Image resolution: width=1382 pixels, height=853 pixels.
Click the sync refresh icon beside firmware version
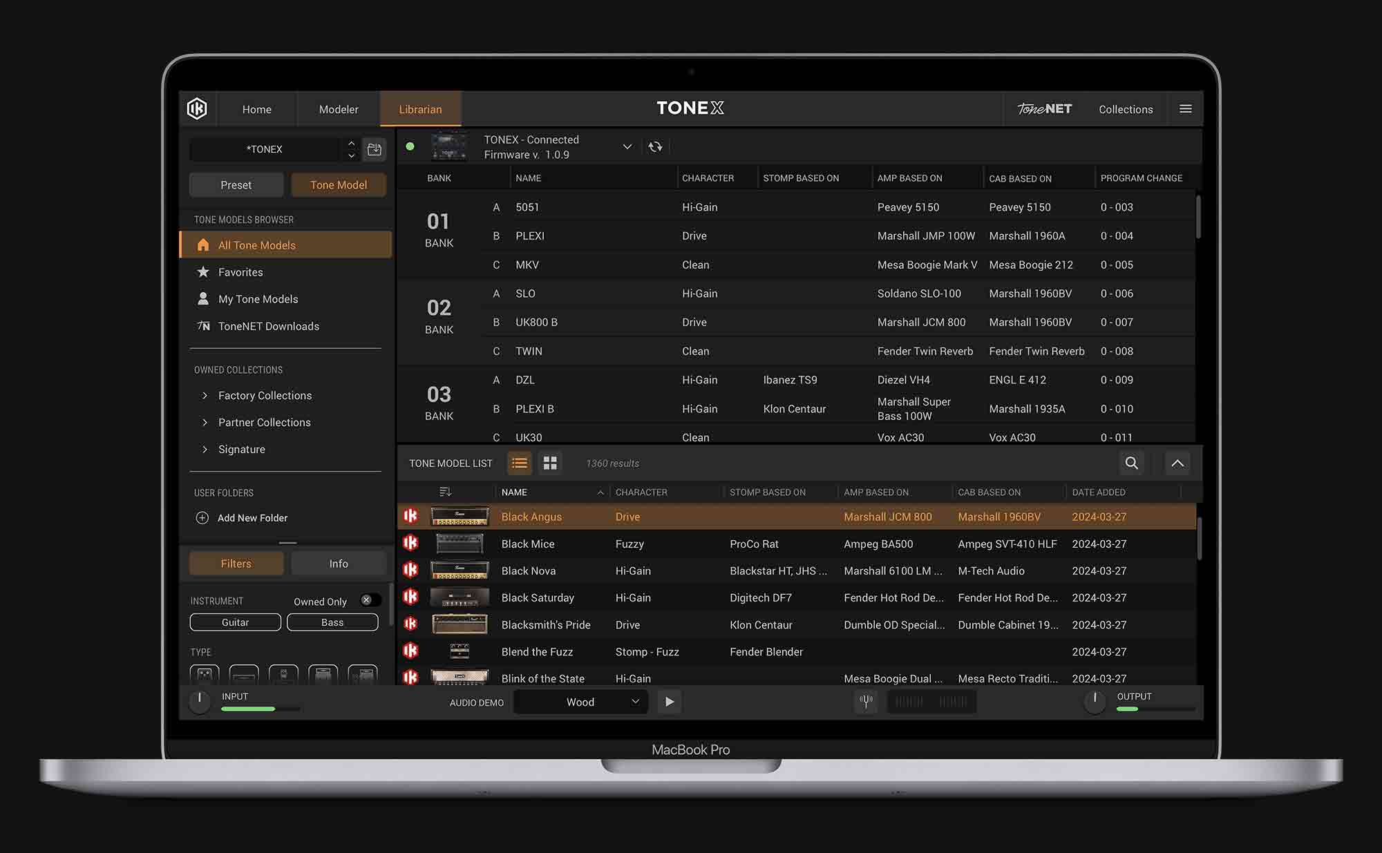(655, 146)
